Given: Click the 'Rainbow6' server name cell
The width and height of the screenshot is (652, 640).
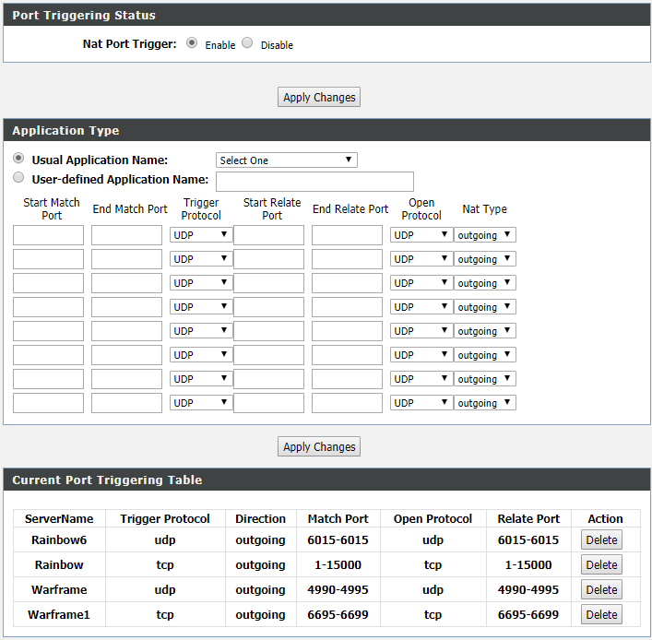Looking at the screenshot, I should tap(59, 539).
